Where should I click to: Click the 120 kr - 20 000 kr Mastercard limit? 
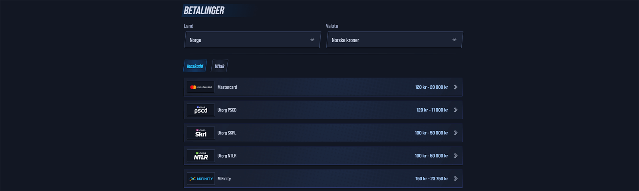point(431,87)
